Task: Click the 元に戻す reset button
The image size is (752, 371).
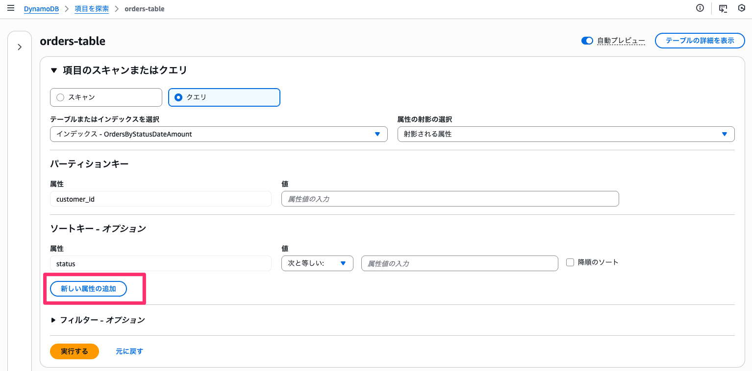Action: 129,351
